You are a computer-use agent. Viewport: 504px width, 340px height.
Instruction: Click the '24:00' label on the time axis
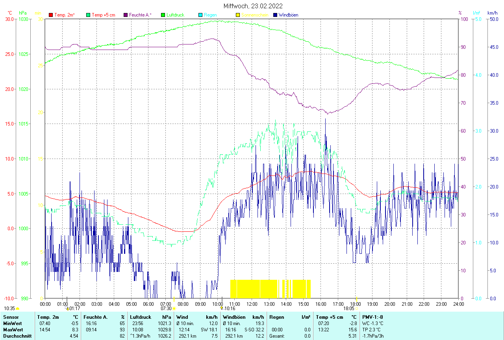459,304
